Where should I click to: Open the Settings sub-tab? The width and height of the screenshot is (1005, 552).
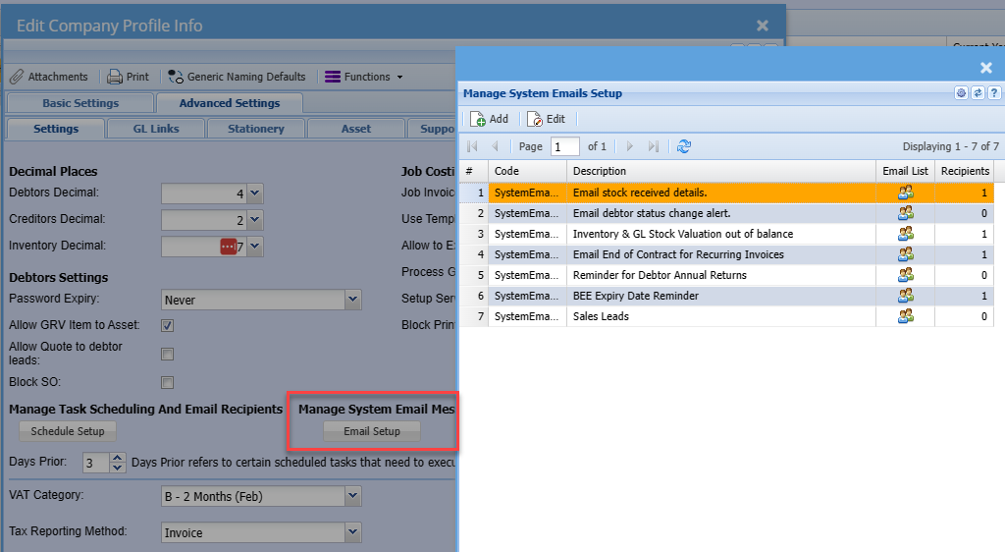(56, 129)
